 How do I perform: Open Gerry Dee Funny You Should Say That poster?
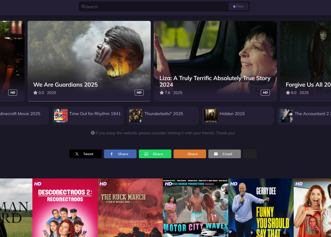click(x=261, y=208)
